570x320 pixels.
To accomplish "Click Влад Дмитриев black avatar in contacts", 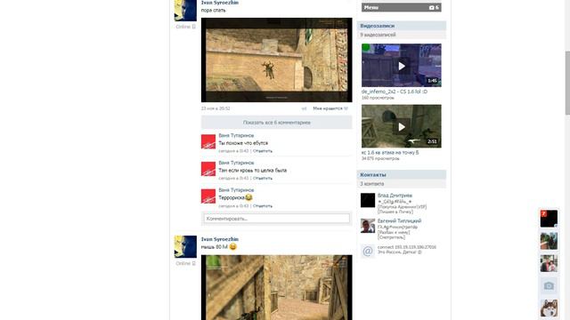I will (x=368, y=200).
